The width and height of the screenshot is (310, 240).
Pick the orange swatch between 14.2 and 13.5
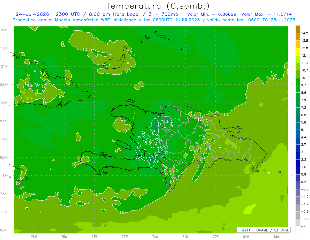point(298,37)
